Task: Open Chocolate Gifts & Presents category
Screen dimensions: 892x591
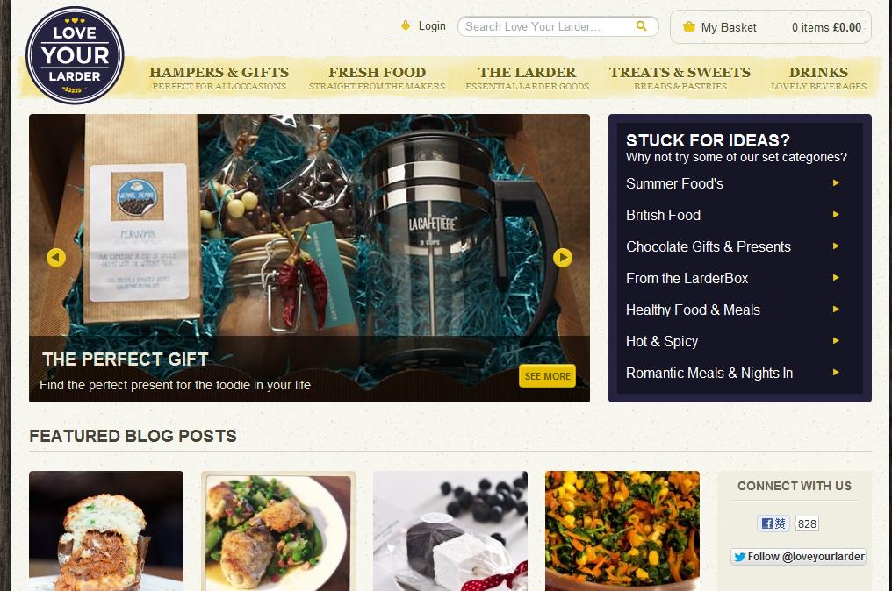Action: pyautogui.click(x=709, y=246)
